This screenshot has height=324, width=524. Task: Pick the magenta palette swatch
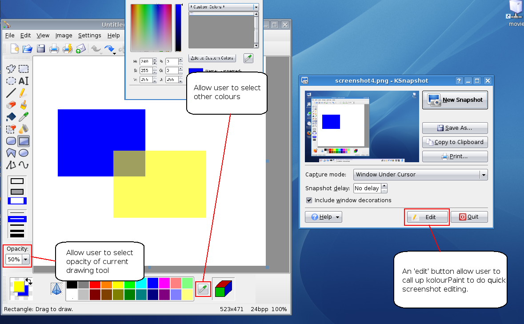pyautogui.click(x=164, y=283)
